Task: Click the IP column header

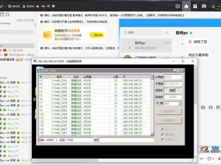Action: (136, 77)
